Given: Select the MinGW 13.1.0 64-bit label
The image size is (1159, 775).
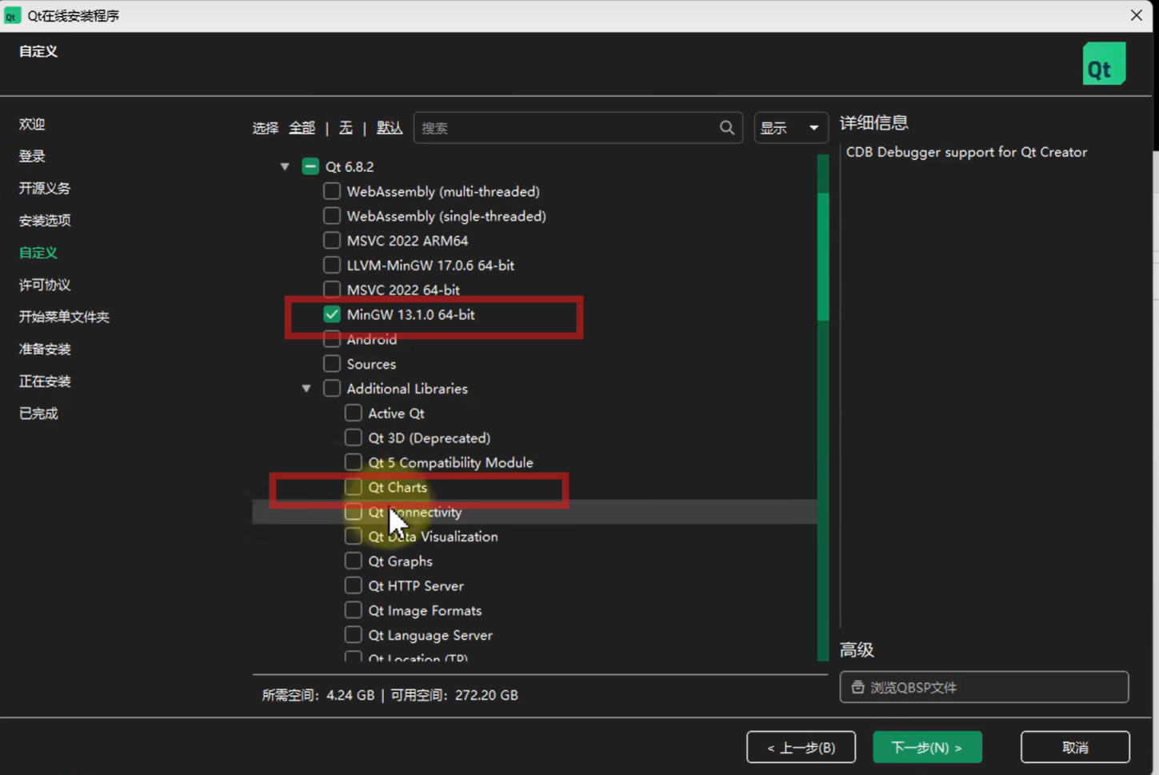Looking at the screenshot, I should (410, 314).
